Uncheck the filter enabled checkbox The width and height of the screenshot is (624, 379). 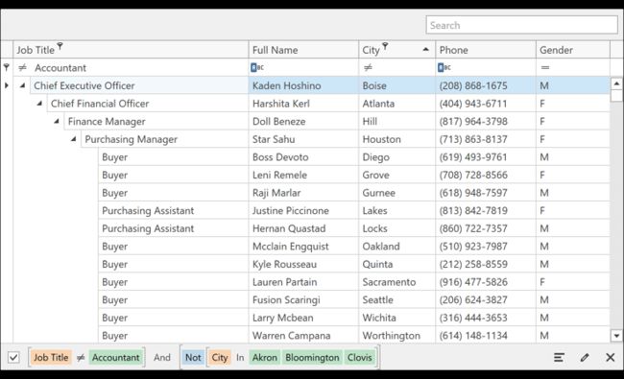(13, 357)
